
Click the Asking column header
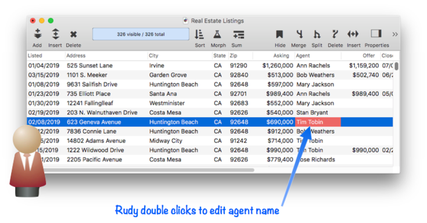[281, 56]
